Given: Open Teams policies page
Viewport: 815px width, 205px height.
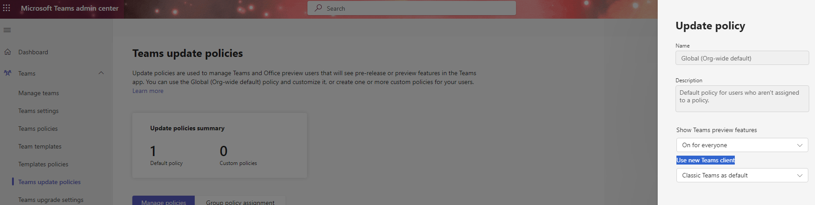Looking at the screenshot, I should pos(38,129).
